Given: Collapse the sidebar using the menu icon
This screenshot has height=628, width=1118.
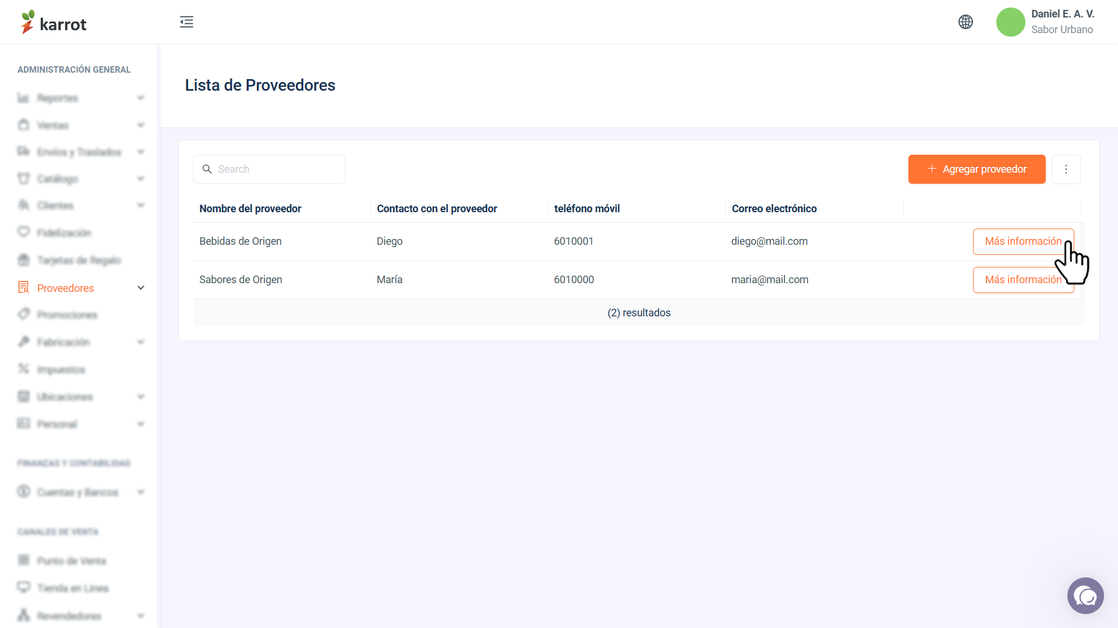Looking at the screenshot, I should pyautogui.click(x=186, y=22).
